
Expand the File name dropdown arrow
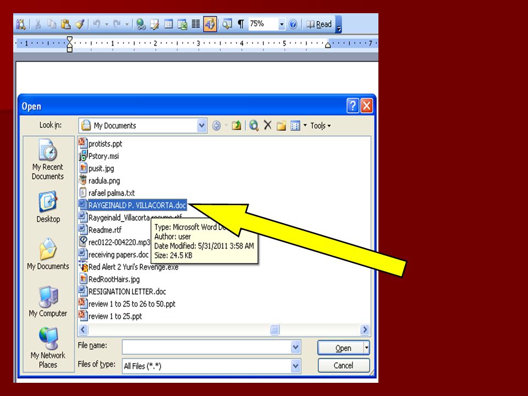point(296,347)
